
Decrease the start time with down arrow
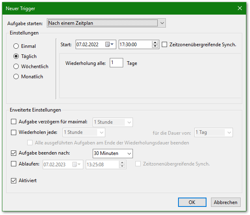tap(155, 47)
